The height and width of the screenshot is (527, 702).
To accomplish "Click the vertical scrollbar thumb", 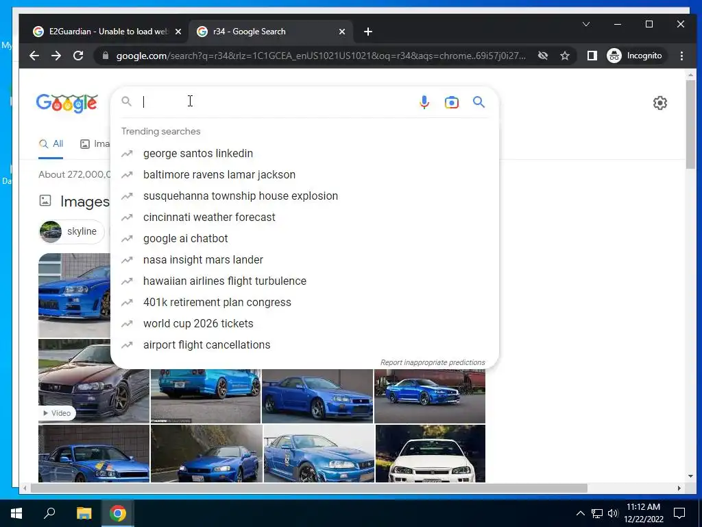I will pos(690,125).
